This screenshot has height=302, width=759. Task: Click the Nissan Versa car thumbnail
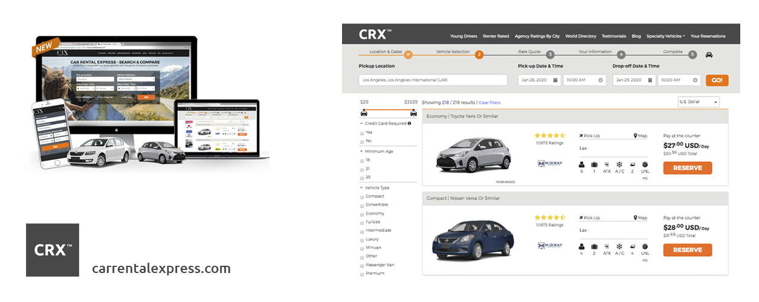(473, 240)
